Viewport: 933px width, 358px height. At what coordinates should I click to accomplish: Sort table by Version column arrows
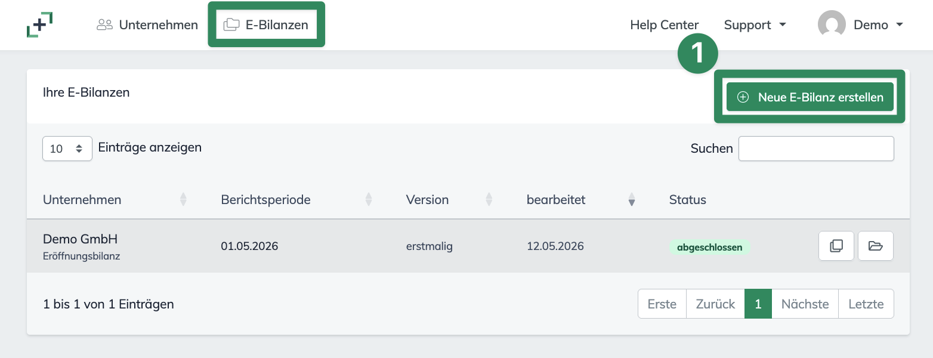(489, 200)
